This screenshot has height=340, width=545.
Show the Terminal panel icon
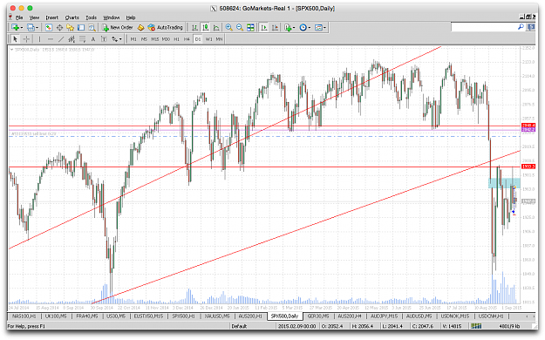[81, 28]
